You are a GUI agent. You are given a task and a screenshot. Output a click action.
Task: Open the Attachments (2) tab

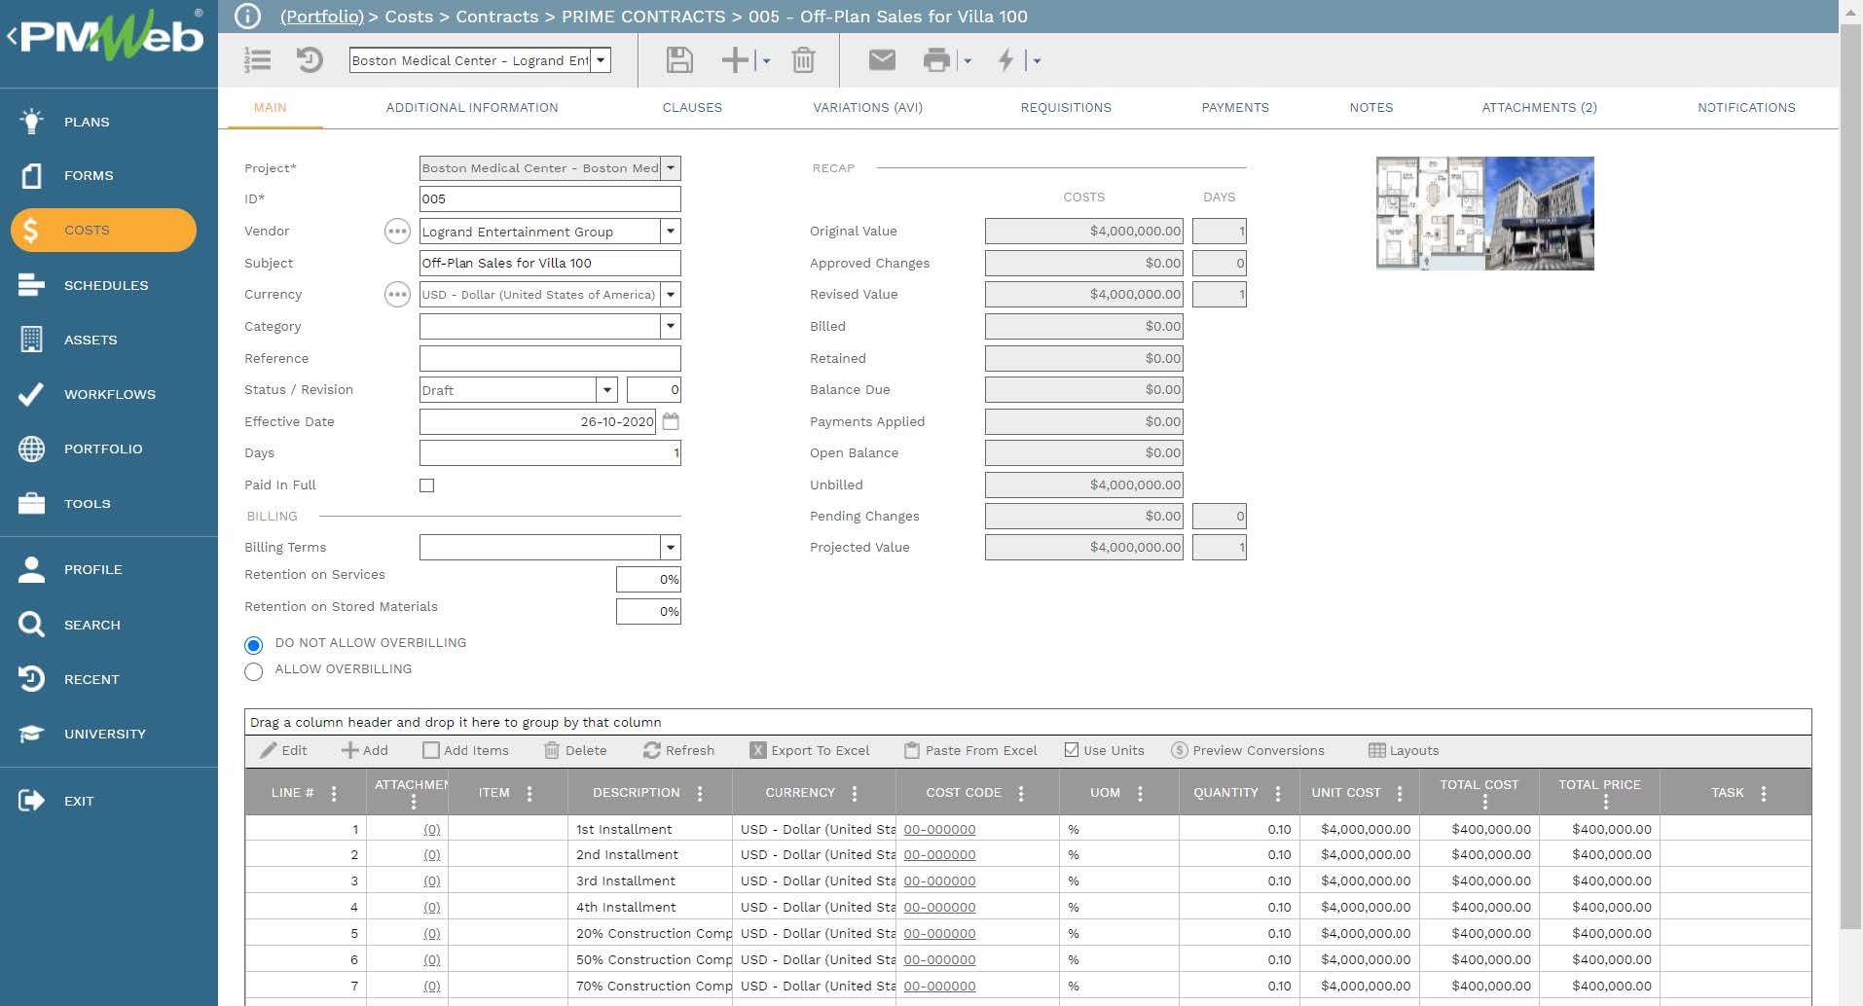tap(1538, 108)
